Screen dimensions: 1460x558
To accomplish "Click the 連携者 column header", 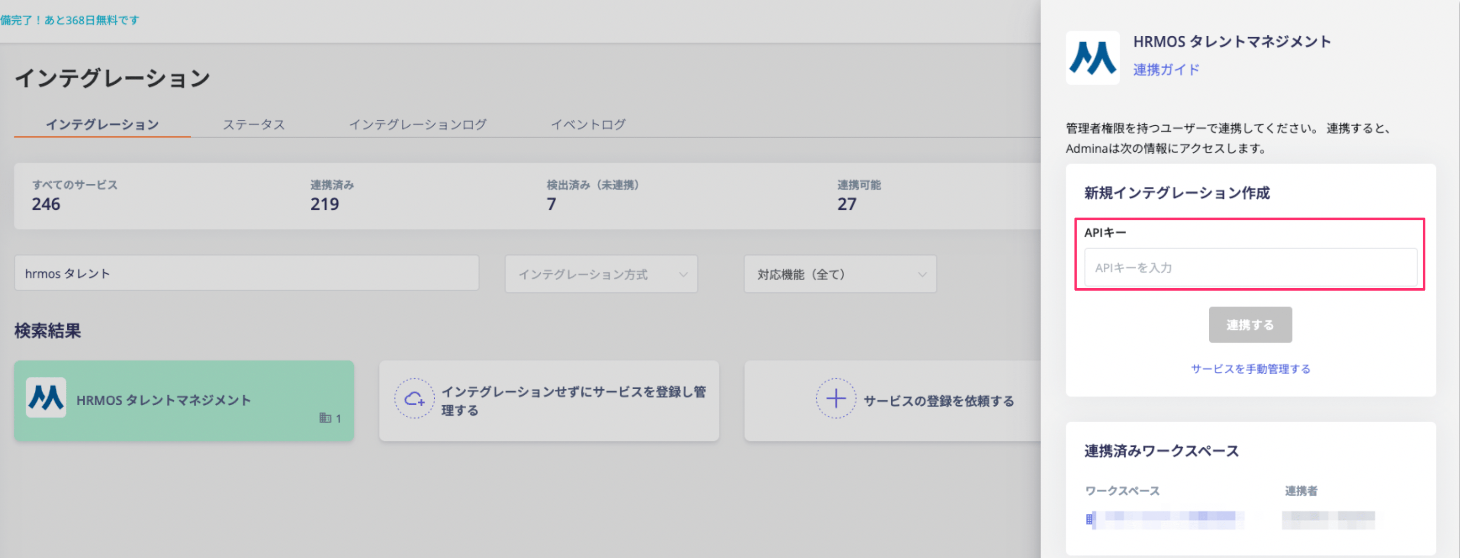I will pos(1301,491).
